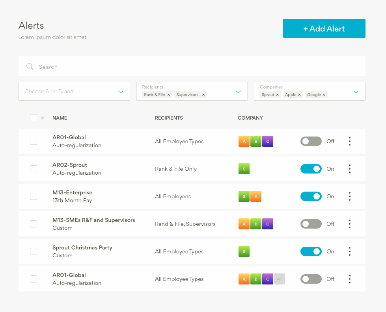Remove the Supervisors recipient tag

tap(203, 95)
